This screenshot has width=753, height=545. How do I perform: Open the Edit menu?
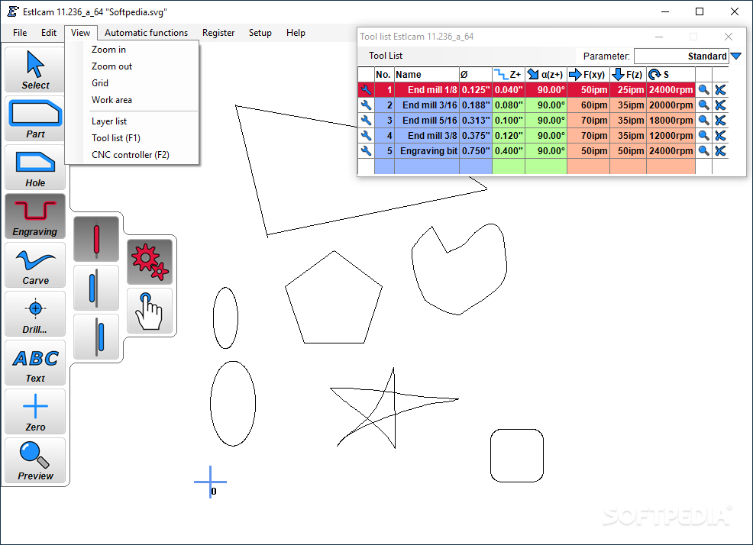point(49,33)
